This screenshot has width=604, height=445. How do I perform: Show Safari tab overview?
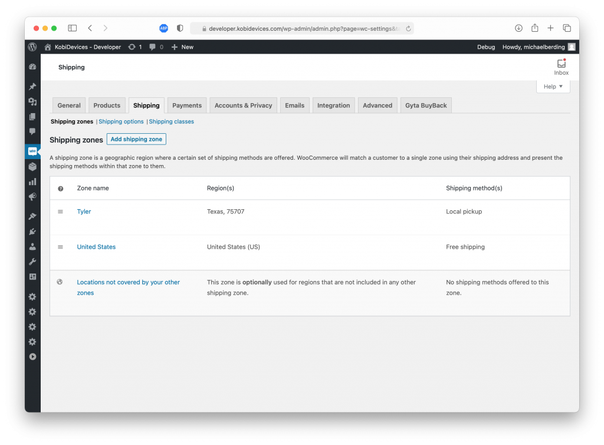567,28
